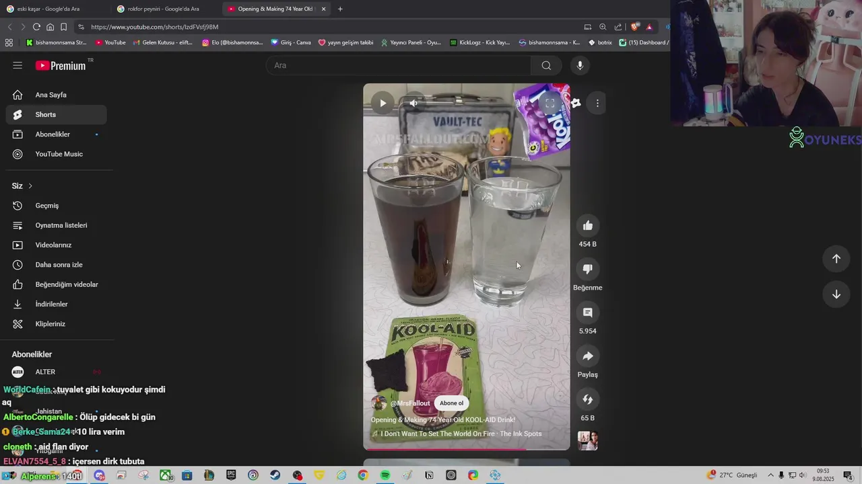Close the Opening & Making 74 Year Old tab
This screenshot has height=484, width=862.
click(x=323, y=9)
